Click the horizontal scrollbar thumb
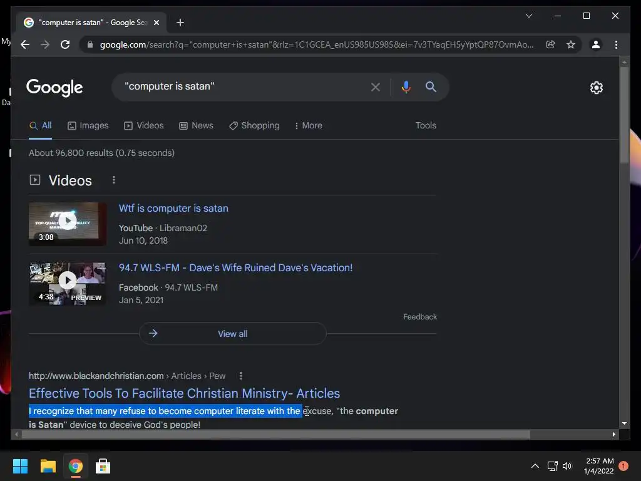Screen dimensions: 641x481 [x=276, y=435]
